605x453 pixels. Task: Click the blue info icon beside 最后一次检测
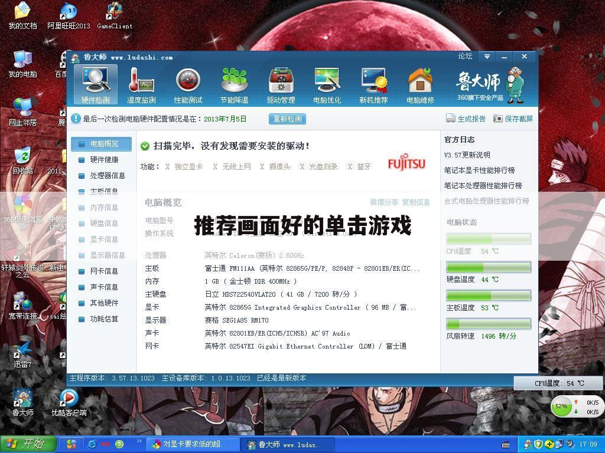(x=76, y=118)
